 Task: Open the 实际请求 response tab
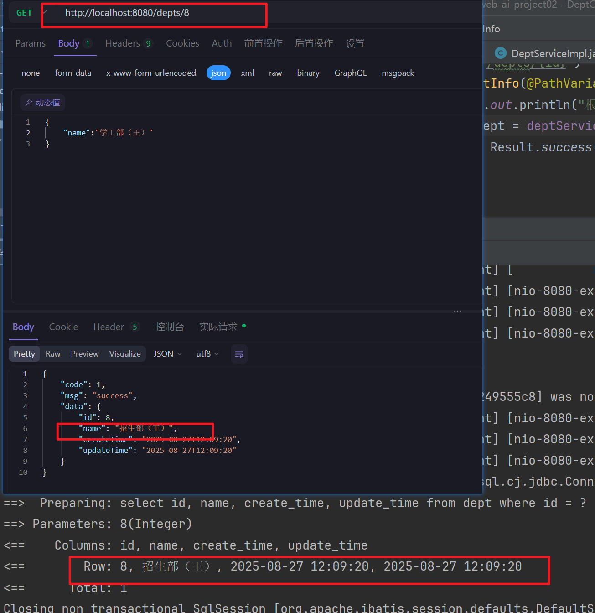(x=218, y=327)
